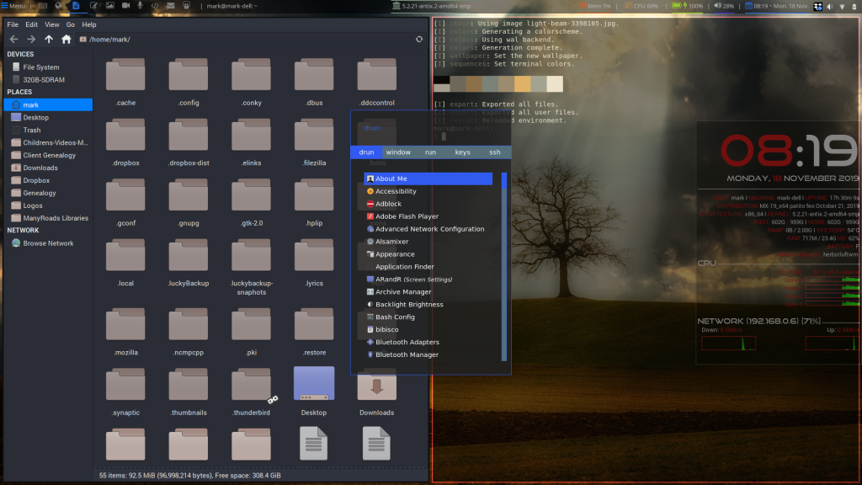862x485 pixels.
Task: Go up to parent folder
Action: pos(49,39)
